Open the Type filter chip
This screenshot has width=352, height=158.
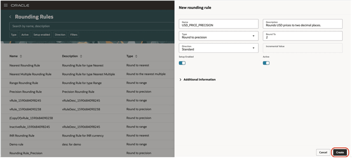pyautogui.click(x=14, y=35)
